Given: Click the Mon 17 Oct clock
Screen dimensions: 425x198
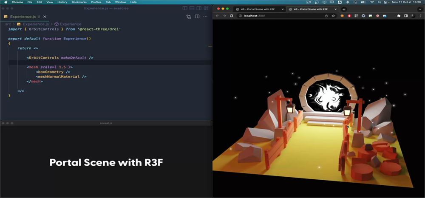Looking at the screenshot, I should (x=407, y=2).
